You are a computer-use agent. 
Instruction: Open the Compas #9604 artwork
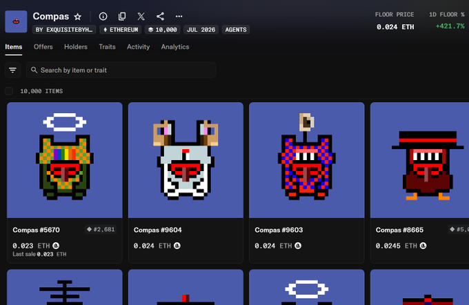point(186,160)
